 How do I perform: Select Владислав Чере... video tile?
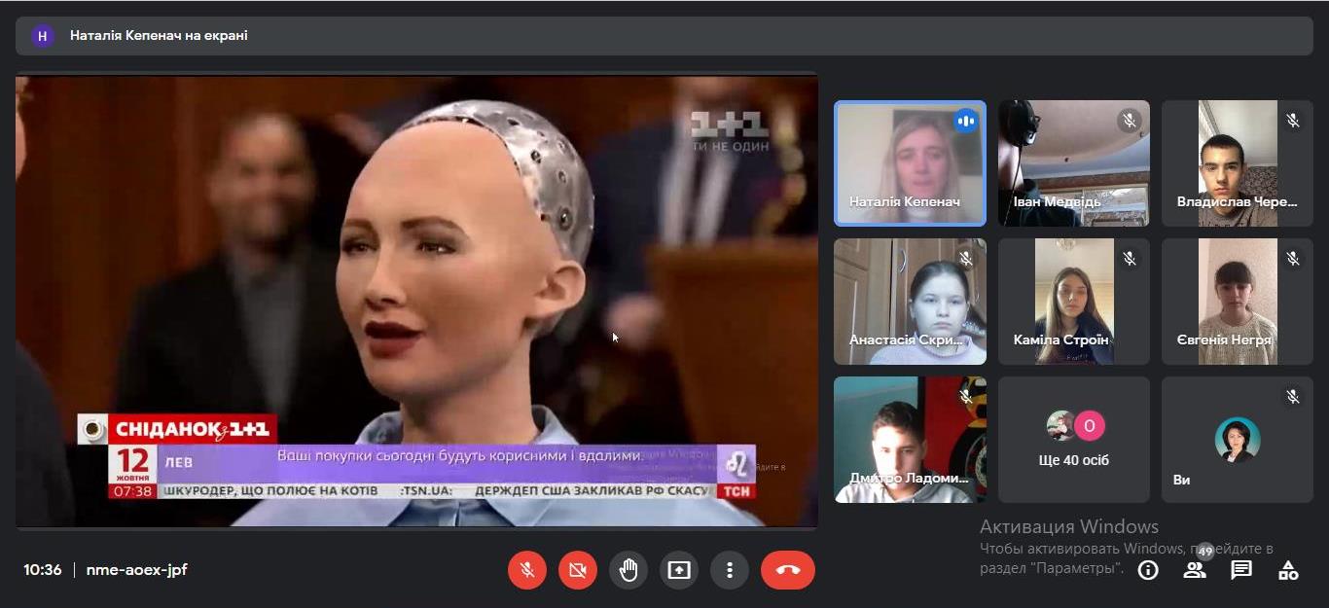click(x=1237, y=163)
